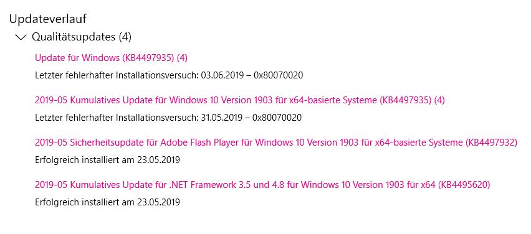Click the KB4497932 identifier in the Flash link

(x=492, y=143)
